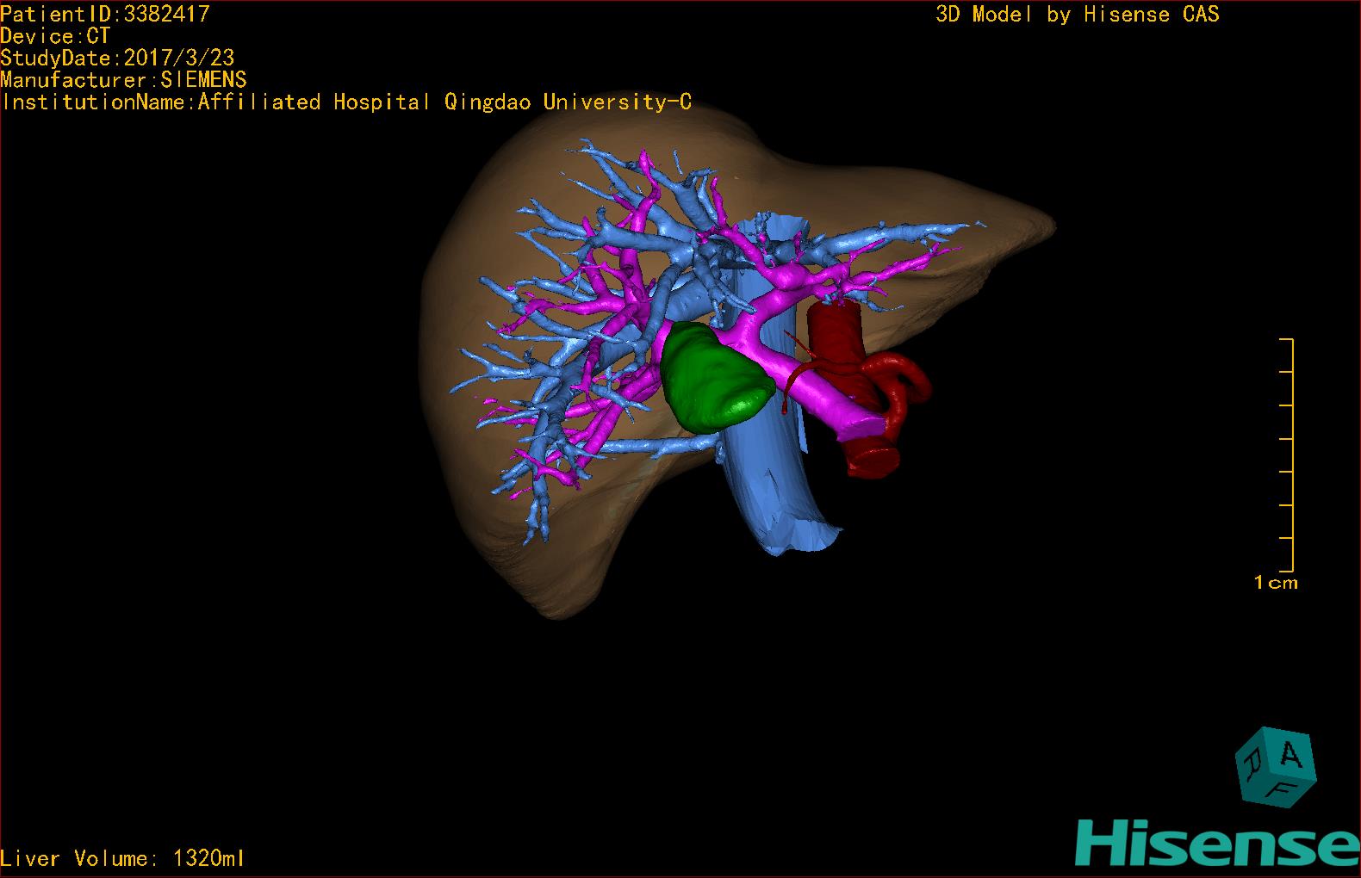The image size is (1361, 878).
Task: Click the "StudyDate:2017/3/23" text
Action: (117, 59)
